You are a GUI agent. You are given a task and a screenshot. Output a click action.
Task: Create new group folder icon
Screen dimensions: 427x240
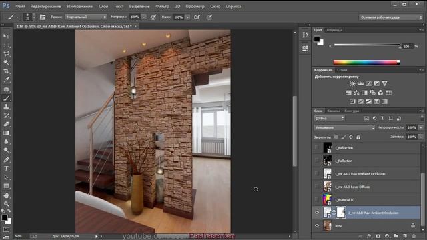(396, 236)
